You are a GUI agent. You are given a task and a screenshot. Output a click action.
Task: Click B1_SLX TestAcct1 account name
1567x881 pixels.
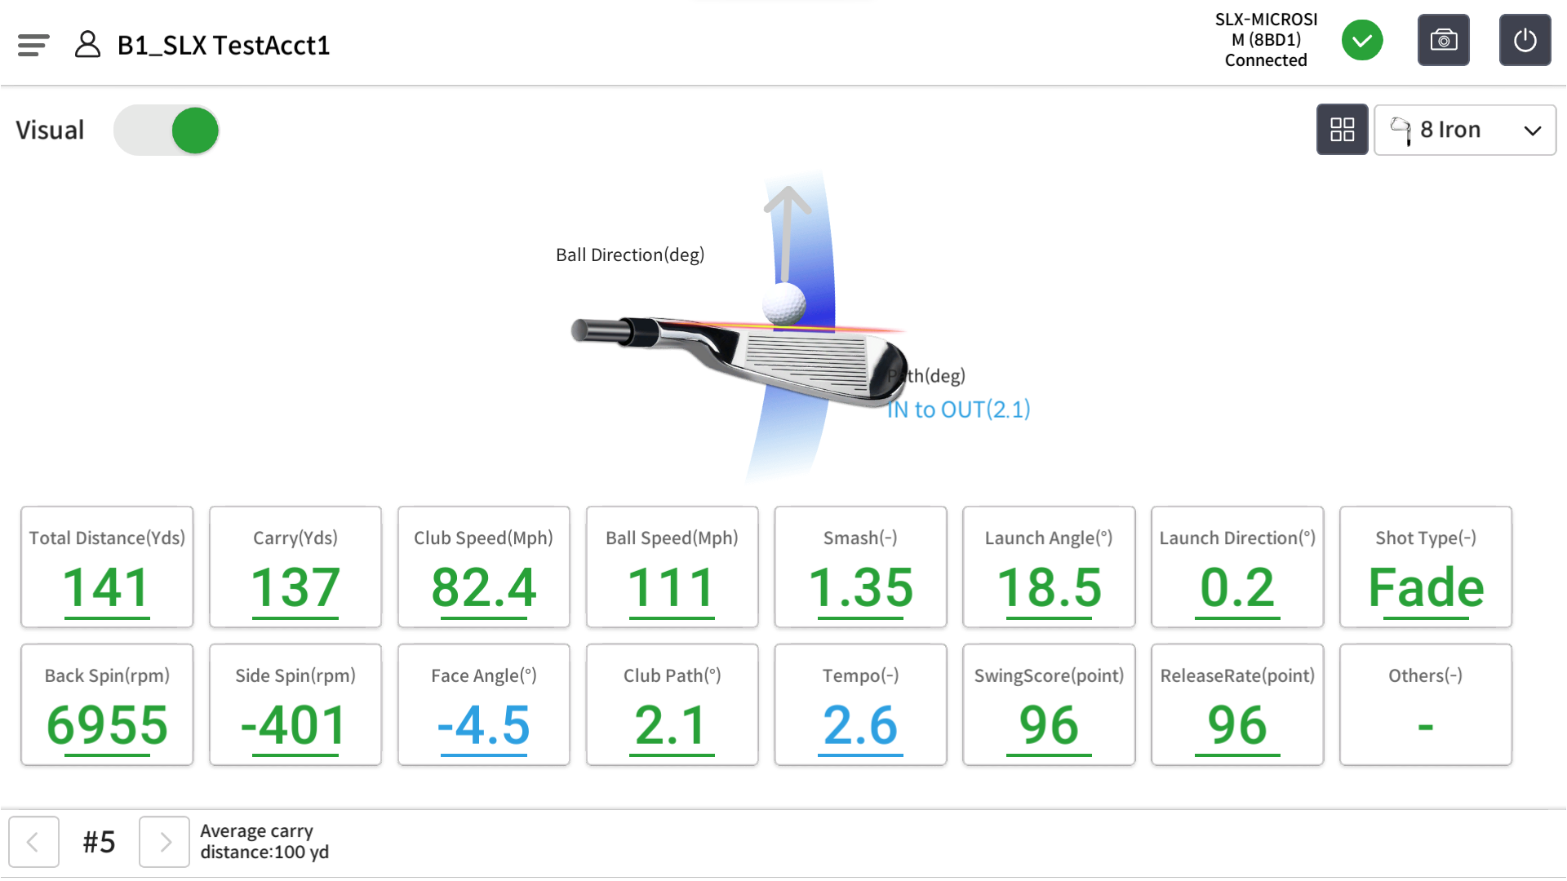coord(224,45)
